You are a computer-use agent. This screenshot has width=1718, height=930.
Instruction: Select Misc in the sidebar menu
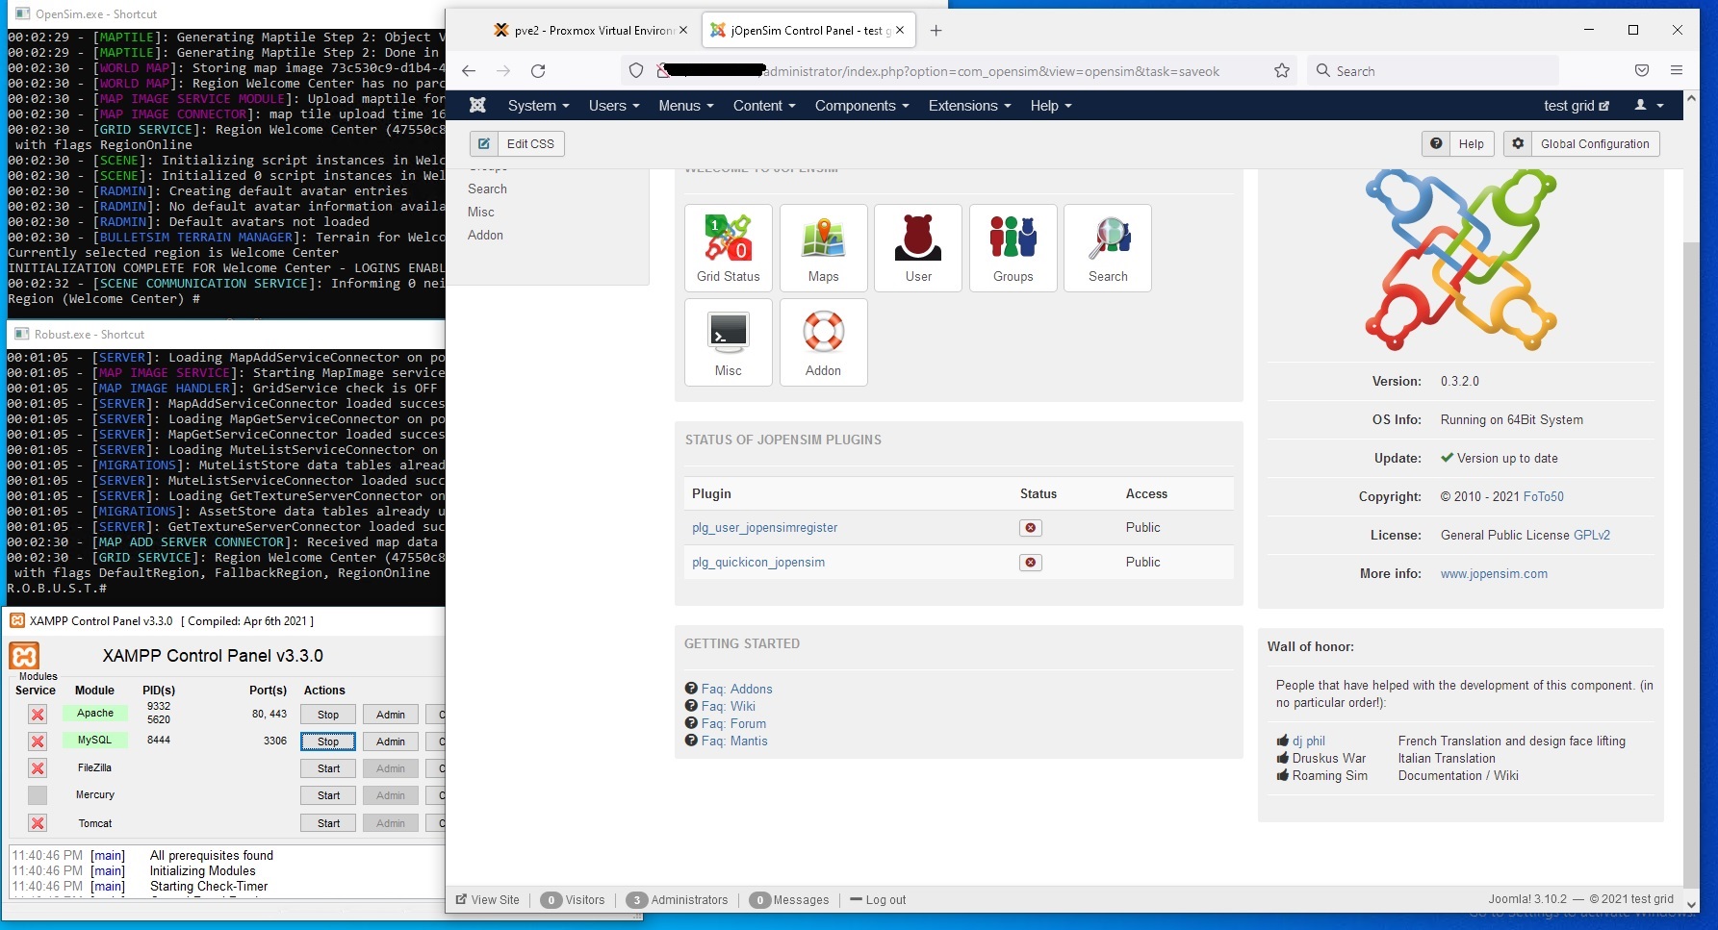tap(481, 213)
